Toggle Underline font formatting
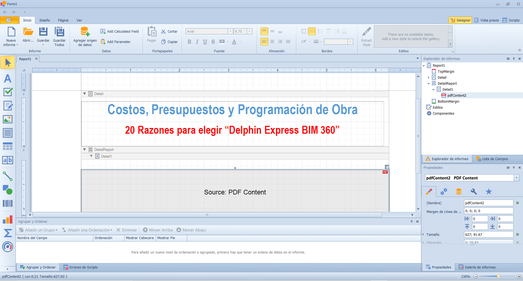This screenshot has height=281, width=523. tap(205, 42)
